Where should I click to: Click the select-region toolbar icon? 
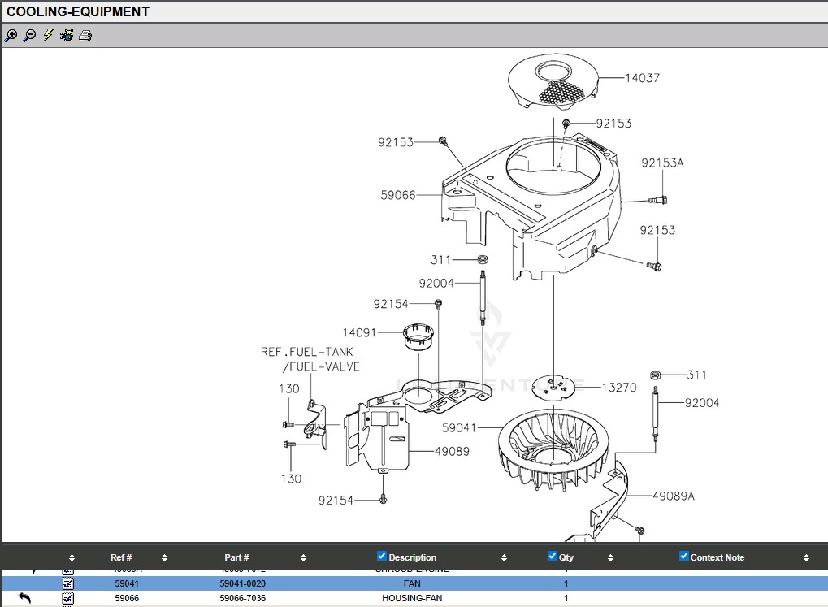click(x=67, y=36)
